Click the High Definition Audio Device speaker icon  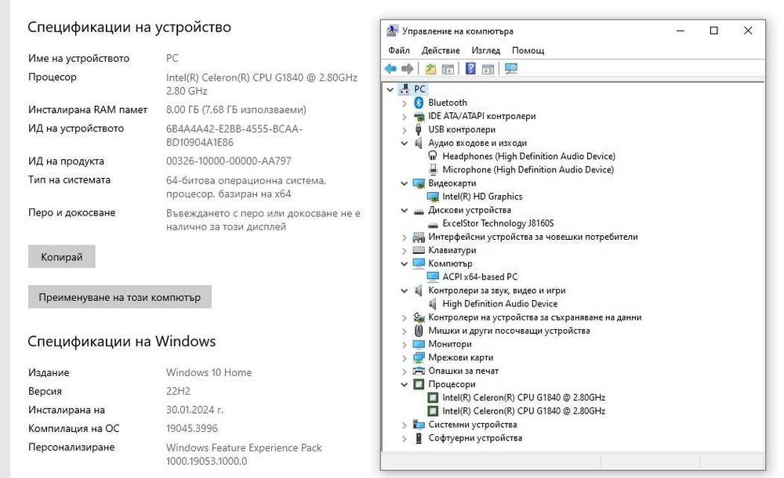click(433, 303)
